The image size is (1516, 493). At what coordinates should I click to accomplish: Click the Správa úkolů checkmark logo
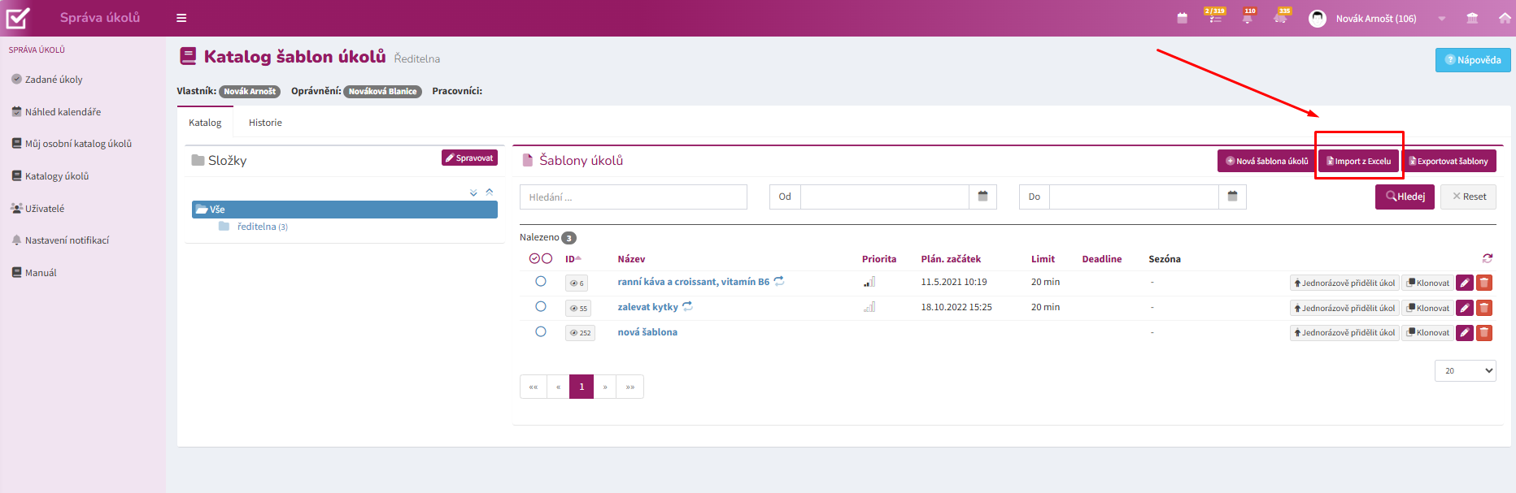click(x=18, y=18)
